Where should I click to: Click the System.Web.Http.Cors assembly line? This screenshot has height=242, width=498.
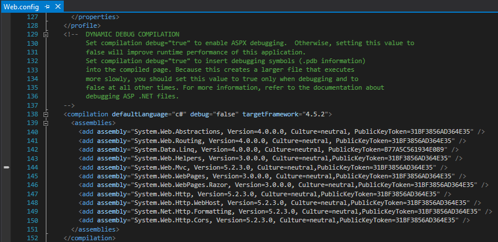274,220
